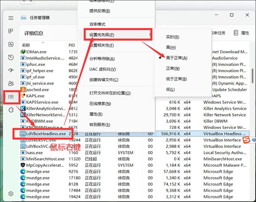Open the Performance page icon in sidebar
Screen dimensions: 256x202
pyautogui.click(x=11, y=44)
